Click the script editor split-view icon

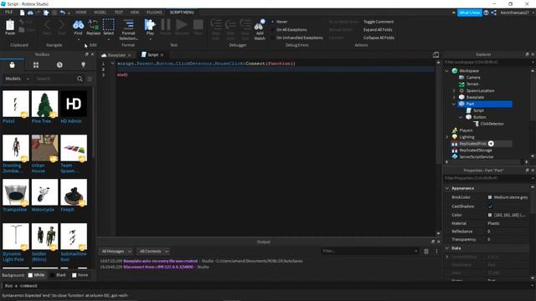click(435, 55)
